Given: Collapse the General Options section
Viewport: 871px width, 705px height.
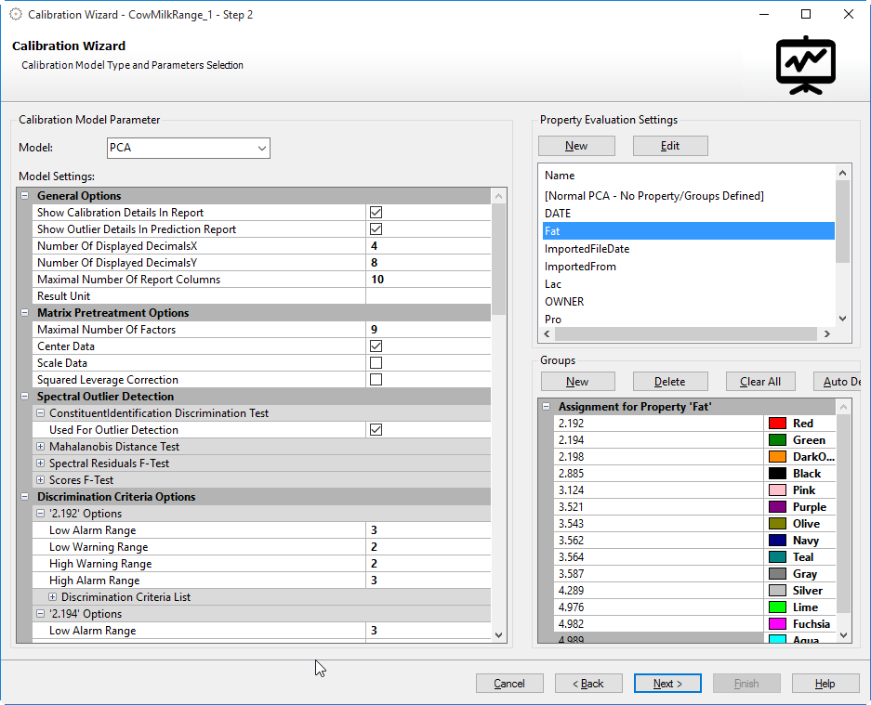Looking at the screenshot, I should [25, 196].
